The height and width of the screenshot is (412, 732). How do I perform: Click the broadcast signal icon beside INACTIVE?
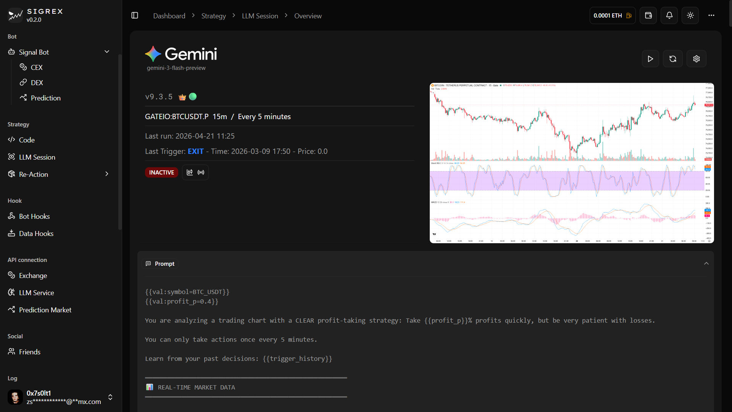click(201, 172)
